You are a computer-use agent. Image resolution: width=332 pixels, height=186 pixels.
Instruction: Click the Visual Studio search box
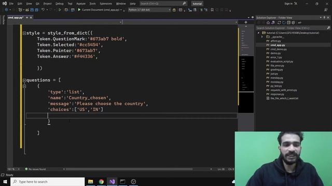[163, 4]
